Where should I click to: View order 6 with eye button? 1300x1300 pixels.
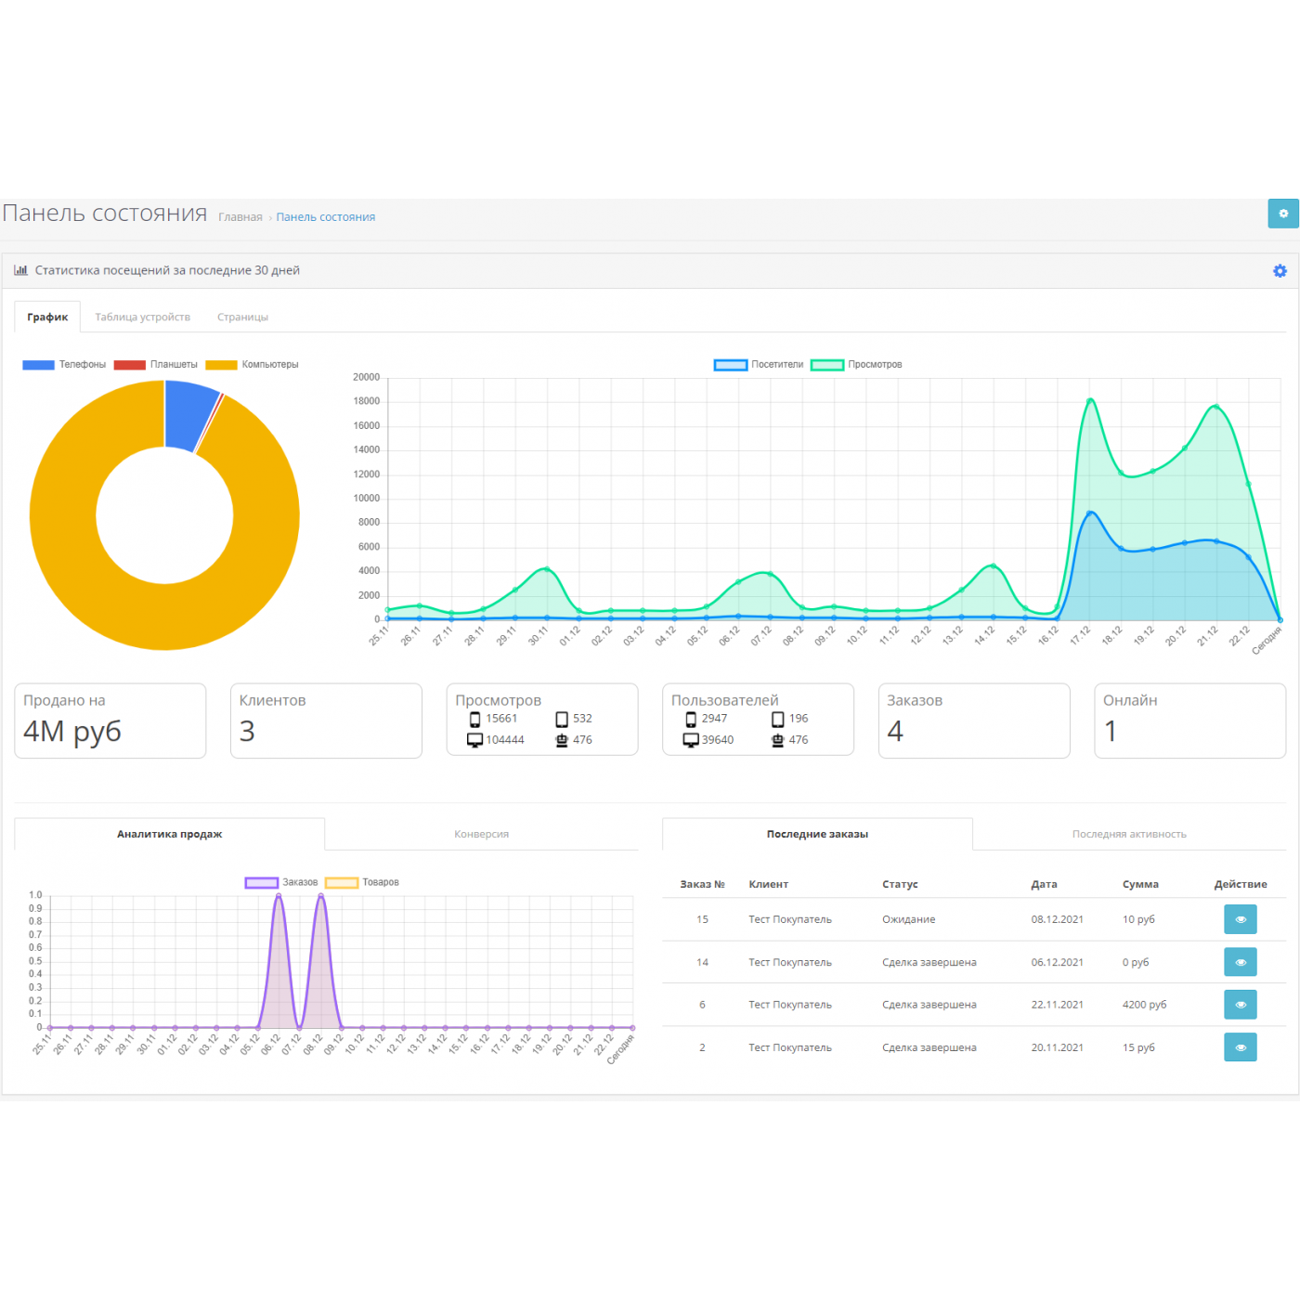click(1240, 1005)
